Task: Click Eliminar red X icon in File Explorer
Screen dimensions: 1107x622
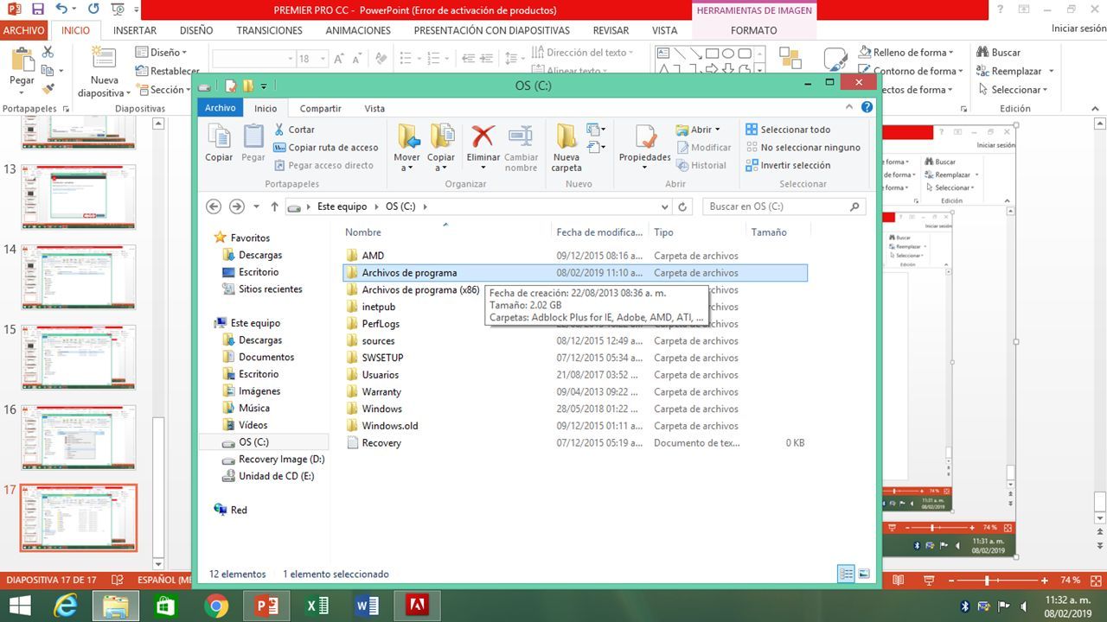Action: click(x=483, y=136)
